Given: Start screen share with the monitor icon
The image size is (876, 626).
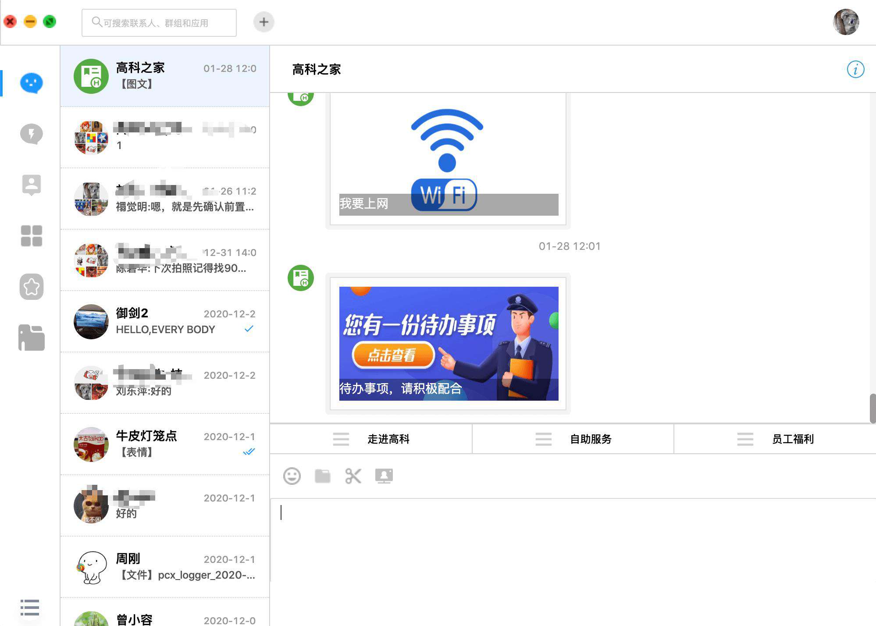Looking at the screenshot, I should [384, 476].
